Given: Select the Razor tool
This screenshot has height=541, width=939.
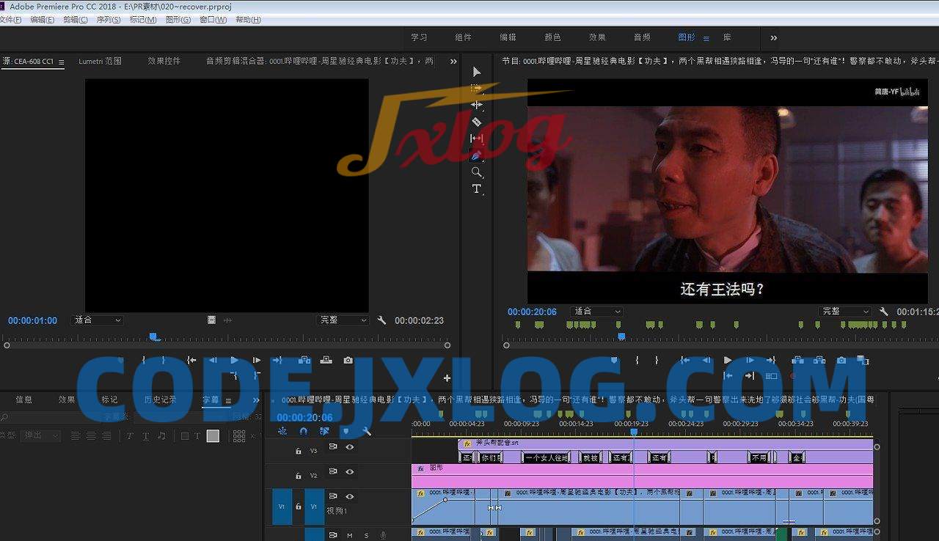Looking at the screenshot, I should click(477, 122).
